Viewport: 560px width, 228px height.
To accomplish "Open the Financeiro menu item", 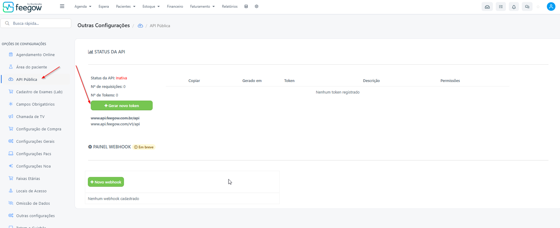I will (x=175, y=7).
